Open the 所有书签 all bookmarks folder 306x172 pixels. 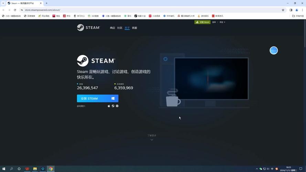298,16
